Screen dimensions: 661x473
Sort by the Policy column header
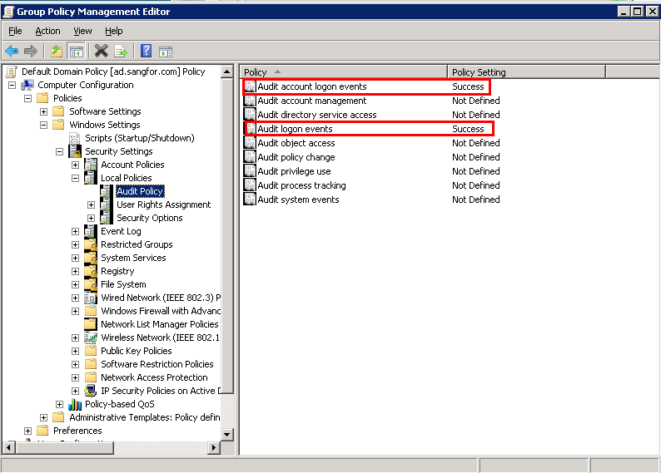tap(343, 72)
